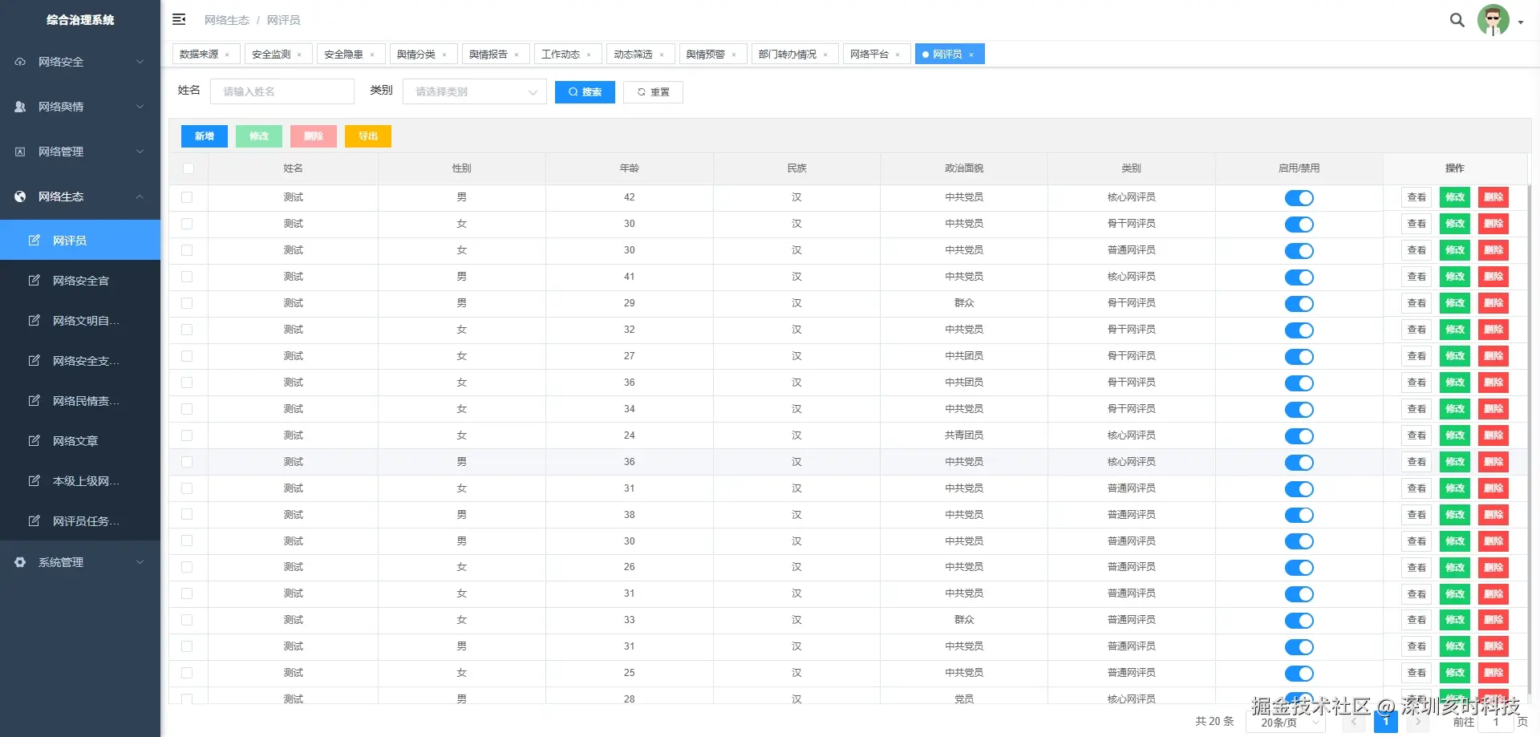Open 网络安全支… sidebar item
This screenshot has height=737, width=1540.
click(80, 360)
